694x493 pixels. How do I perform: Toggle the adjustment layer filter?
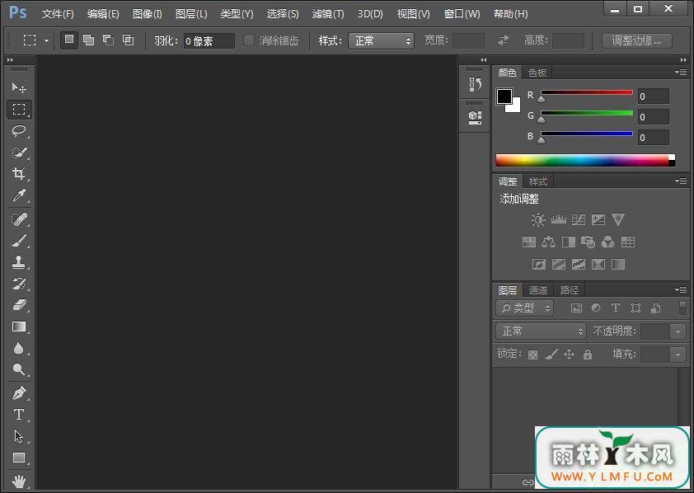tap(596, 308)
